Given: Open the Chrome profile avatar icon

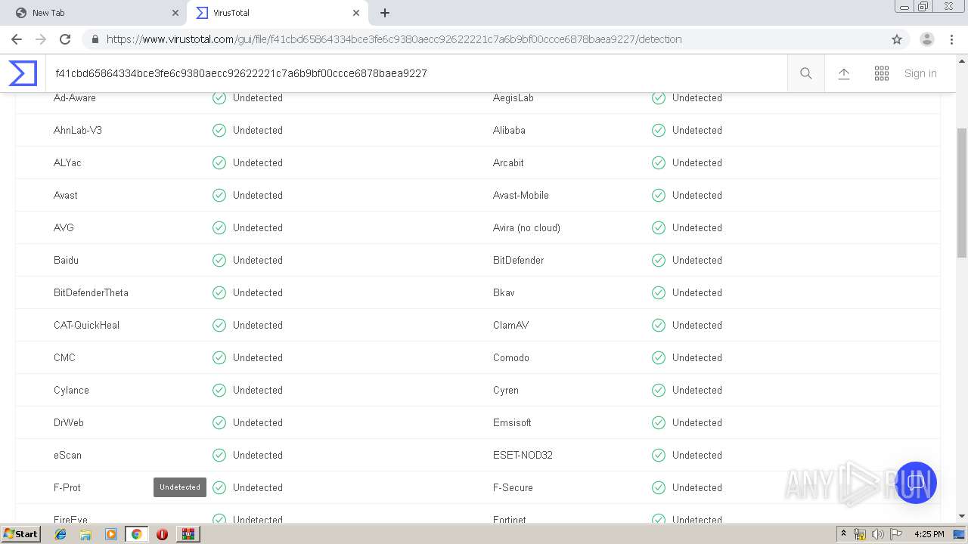Looking at the screenshot, I should (927, 39).
